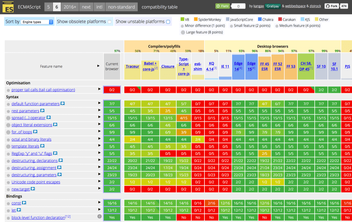Expand the template literals subtests
The width and height of the screenshot is (352, 222).
click(99, 146)
